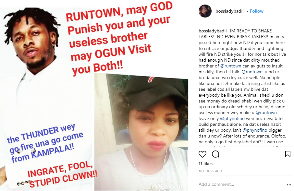Open comments via speech bubble icon
Image resolution: width=294 pixels, height=191 pixels.
click(215, 154)
